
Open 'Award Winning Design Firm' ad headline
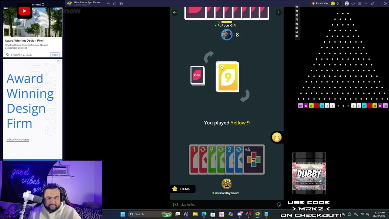pos(24,40)
